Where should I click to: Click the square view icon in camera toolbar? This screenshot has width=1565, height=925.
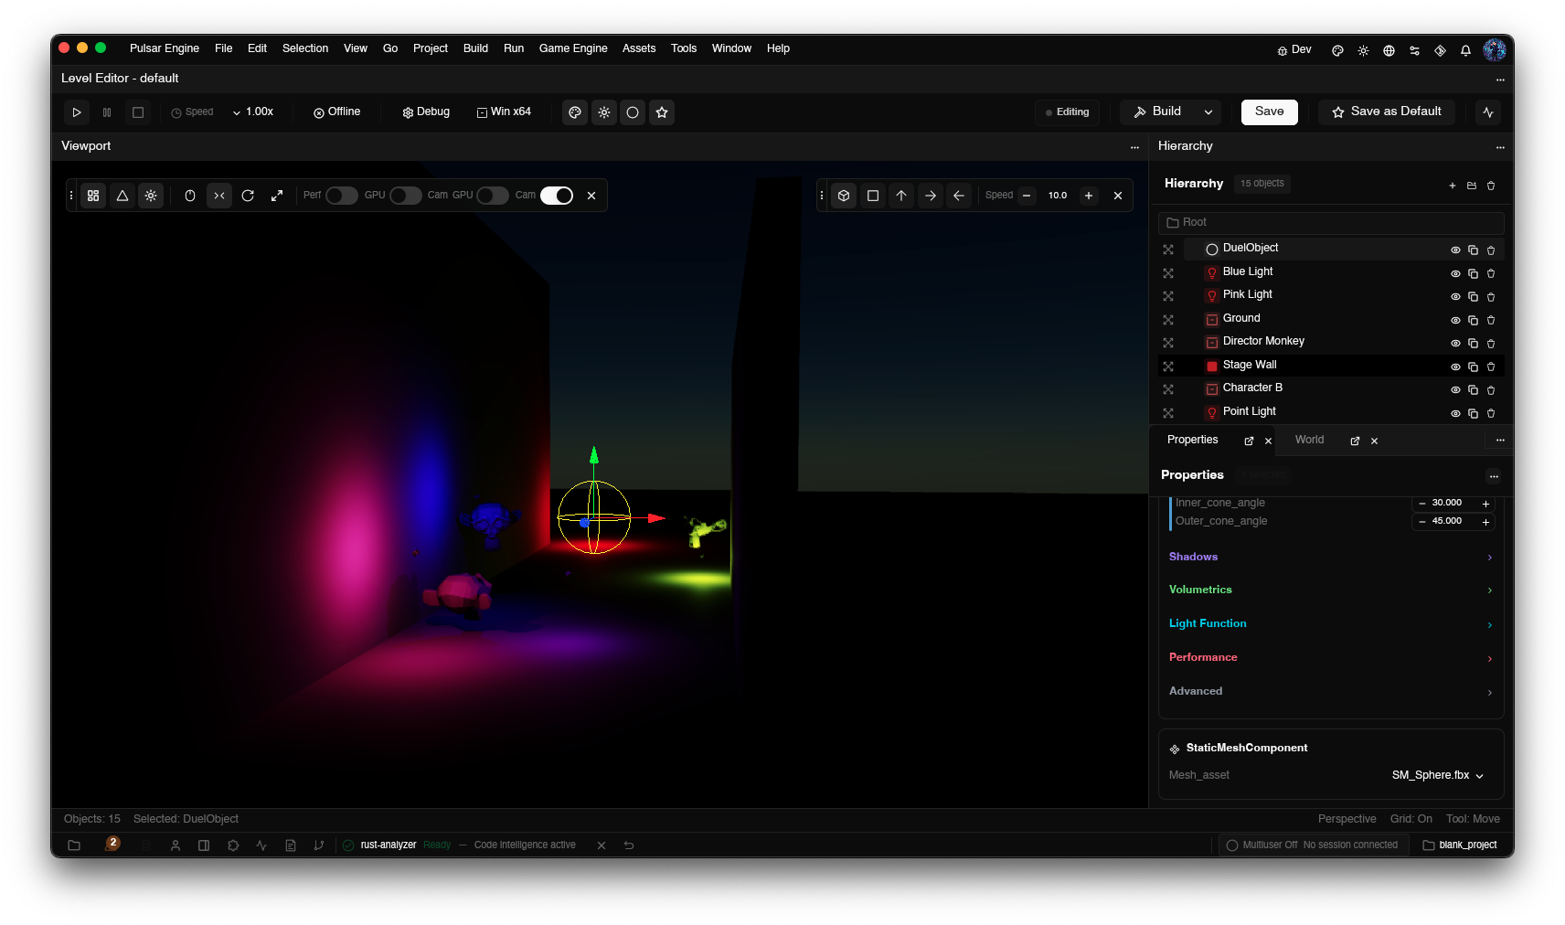(873, 196)
